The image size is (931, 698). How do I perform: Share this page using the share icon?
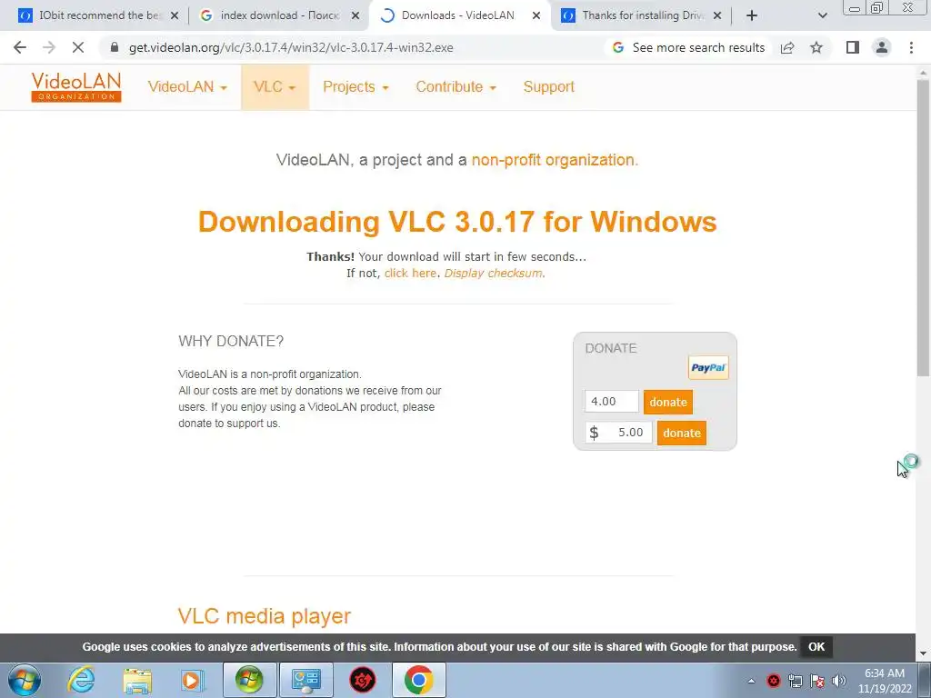(x=787, y=47)
